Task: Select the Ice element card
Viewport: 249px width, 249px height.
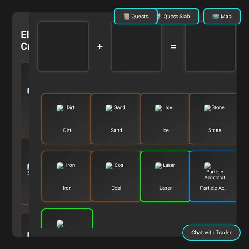Action: (165, 119)
